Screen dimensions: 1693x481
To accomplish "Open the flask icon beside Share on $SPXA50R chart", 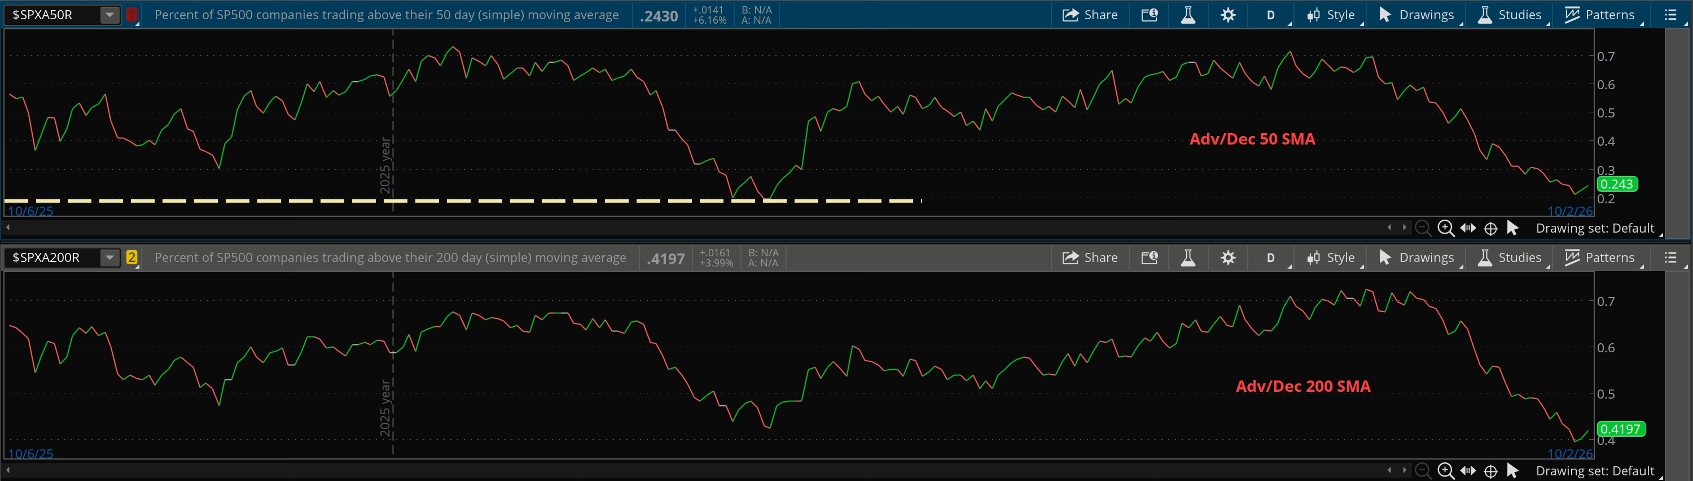I will 1188,15.
